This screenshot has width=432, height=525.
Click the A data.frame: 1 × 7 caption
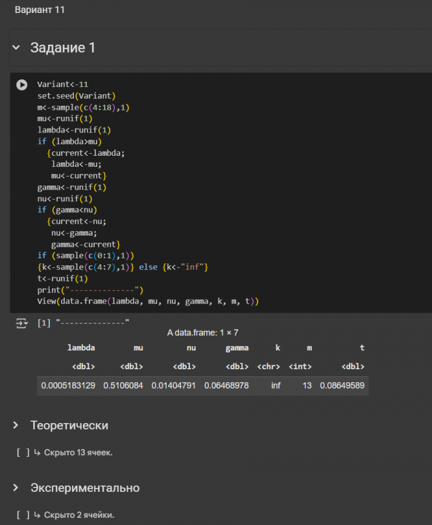[x=202, y=332]
